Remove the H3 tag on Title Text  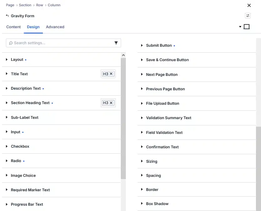[111, 74]
